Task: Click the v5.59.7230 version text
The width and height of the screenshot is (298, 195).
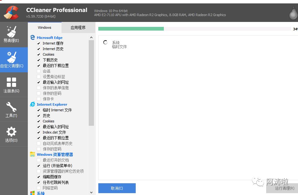Action: (x=41, y=16)
